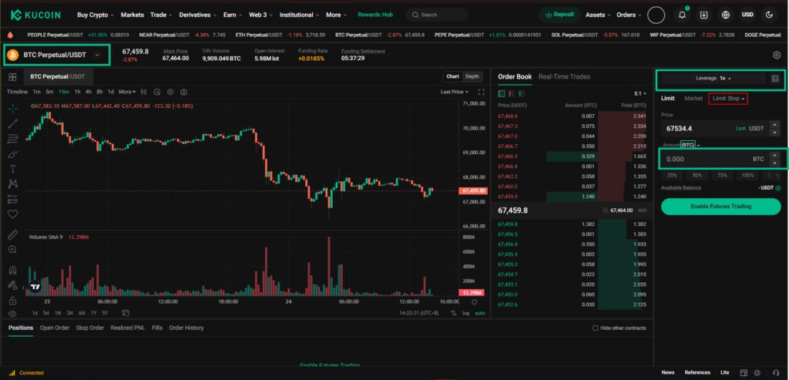Show both bids and asks order book view
Image resolution: width=789 pixels, height=380 pixels.
501,93
